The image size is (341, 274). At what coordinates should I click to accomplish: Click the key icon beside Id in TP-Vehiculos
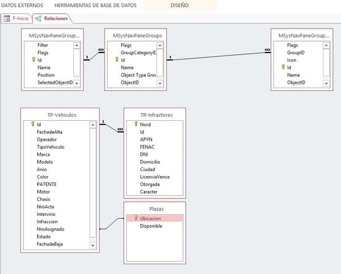point(32,124)
